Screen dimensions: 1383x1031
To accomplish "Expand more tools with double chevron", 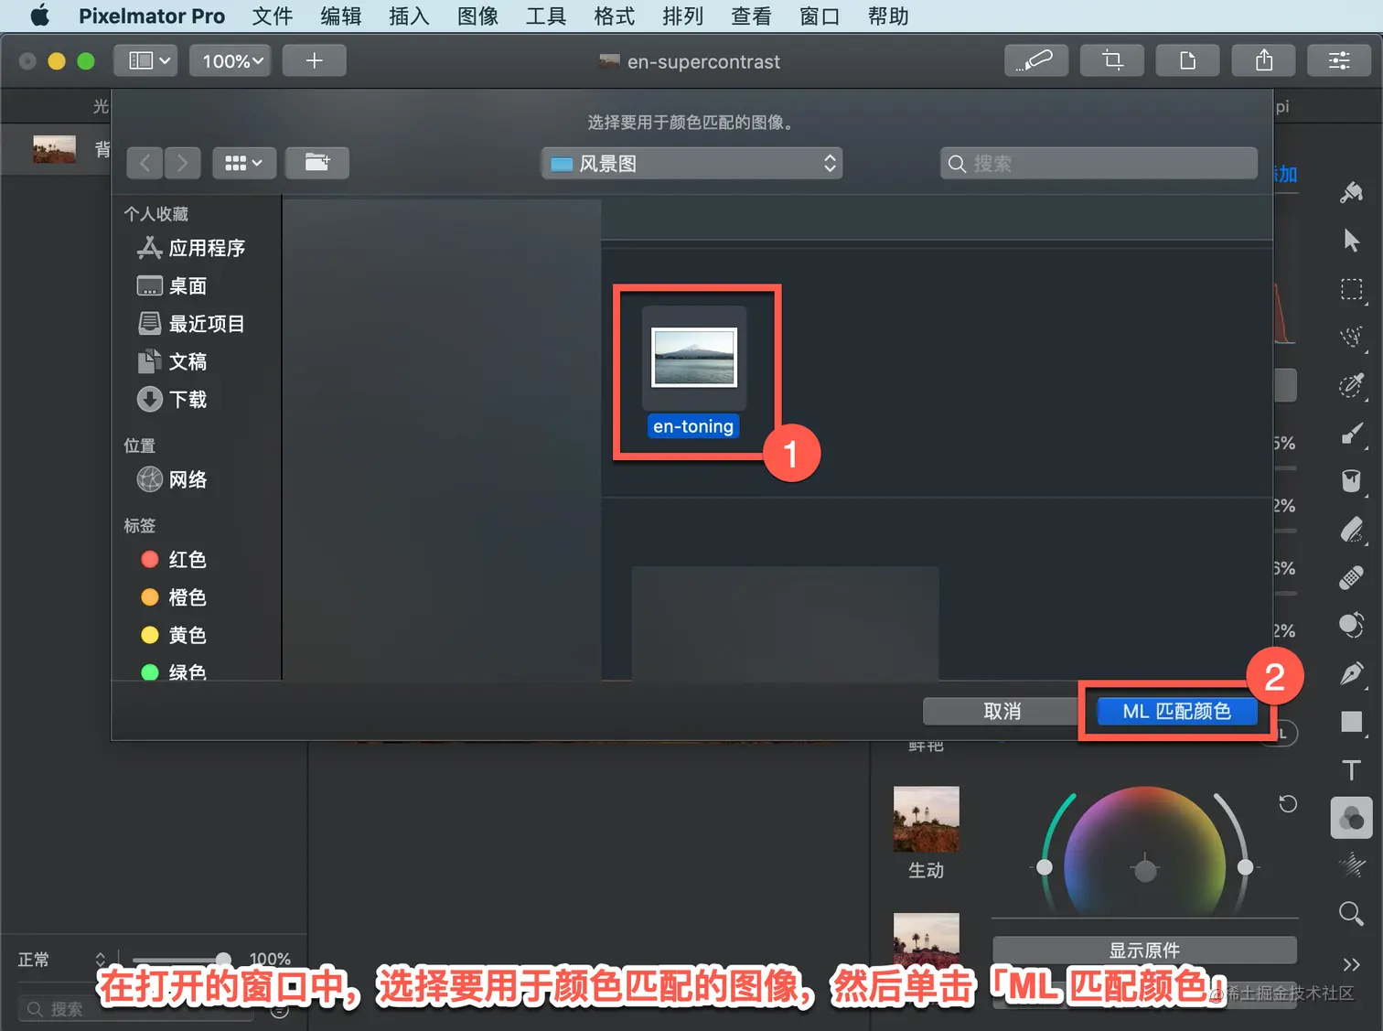I will click(1351, 964).
